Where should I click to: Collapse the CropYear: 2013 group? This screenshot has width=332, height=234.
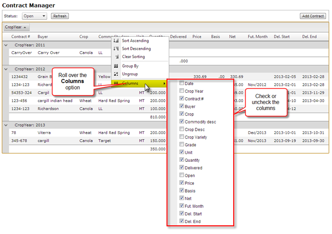(6, 125)
